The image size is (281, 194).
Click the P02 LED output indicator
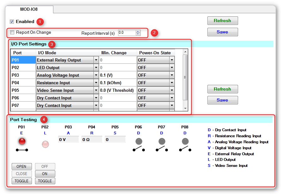tap(45, 144)
